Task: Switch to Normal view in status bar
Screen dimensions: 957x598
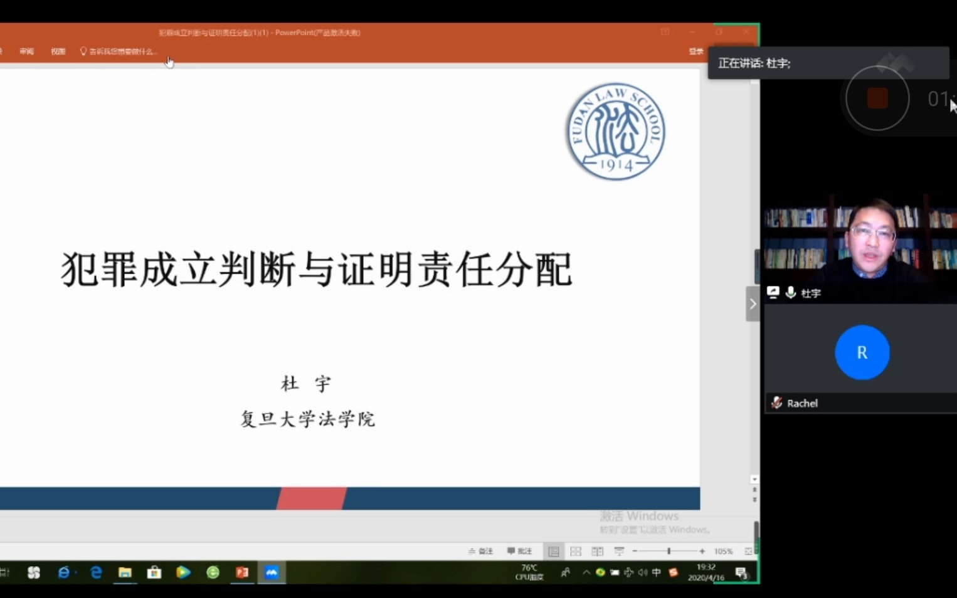Action: (554, 551)
